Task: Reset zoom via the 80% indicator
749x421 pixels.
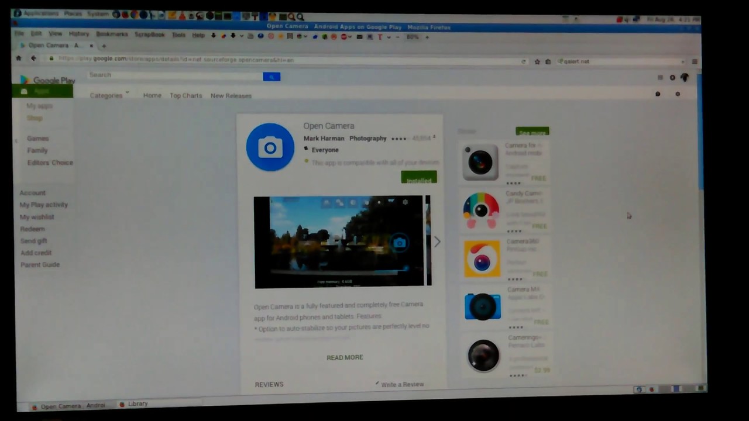Action: 413,37
